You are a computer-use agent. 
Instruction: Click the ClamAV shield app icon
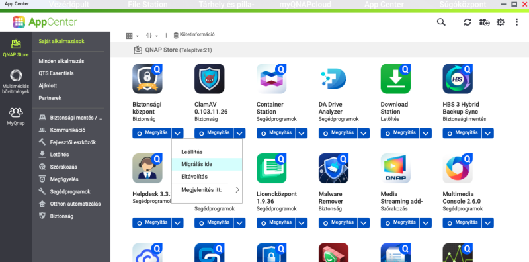210,79
